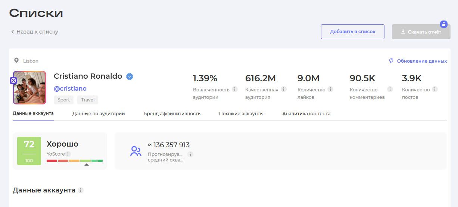Open Бренд аффинитивность tab
This screenshot has height=207, width=458.
pos(172,114)
